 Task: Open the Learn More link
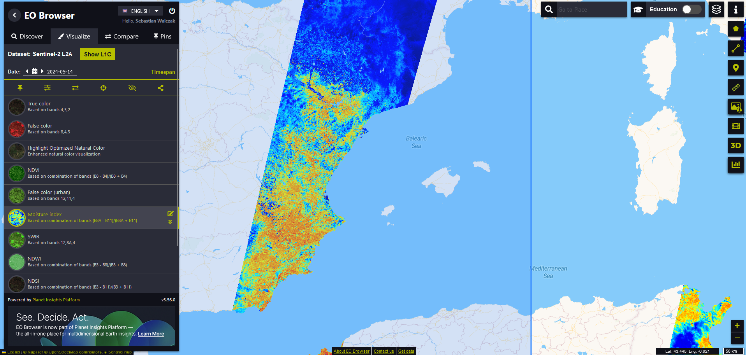click(151, 334)
